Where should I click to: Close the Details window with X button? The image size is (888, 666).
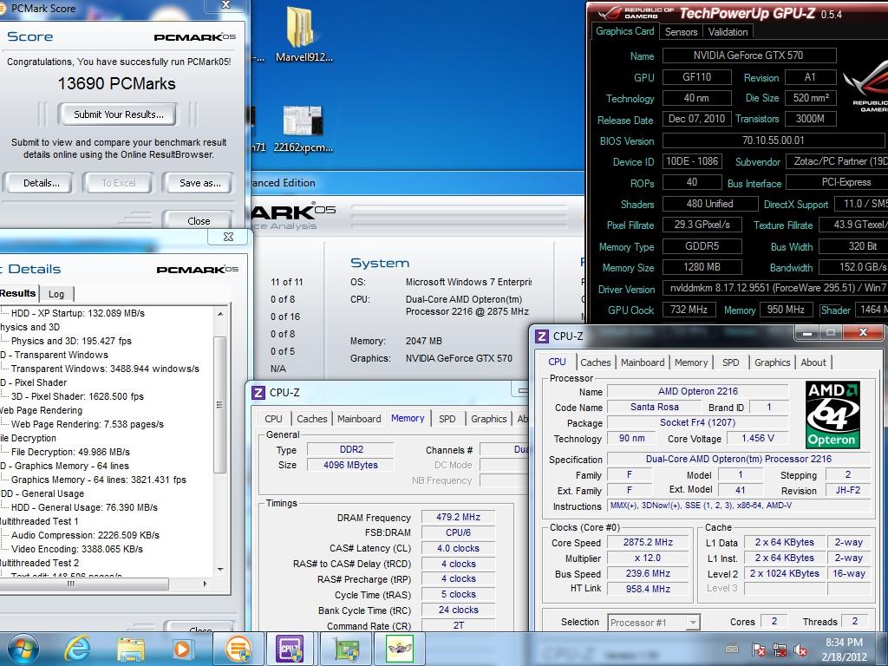228,237
